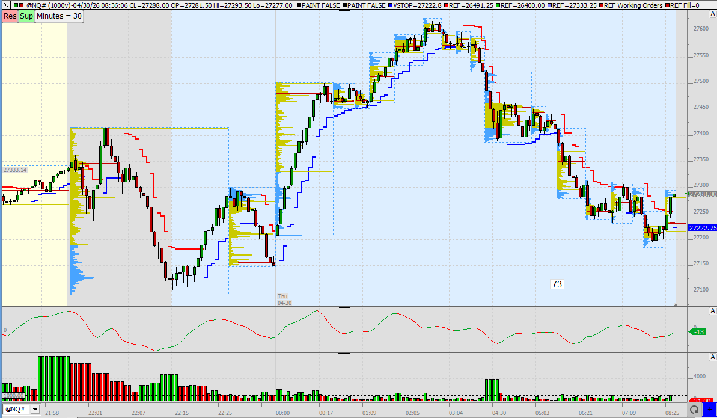This screenshot has height=418, width=717.
Task: Click the 27100 price axis label
Action: click(x=701, y=289)
